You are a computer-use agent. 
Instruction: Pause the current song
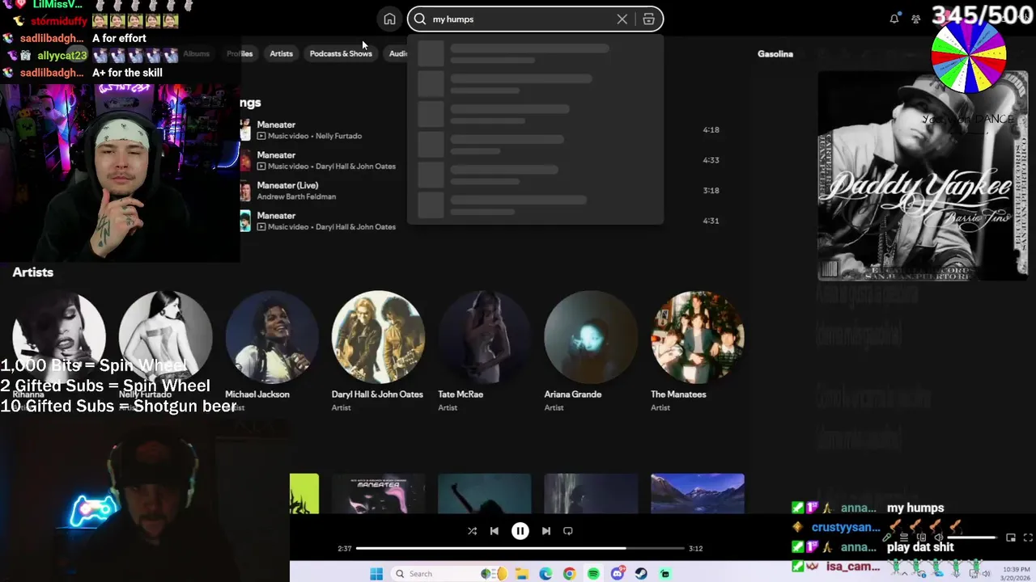[520, 531]
